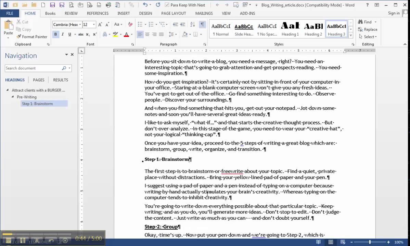The image size is (410, 246).
Task: Toggle Subscript formatting
Action: (88, 34)
